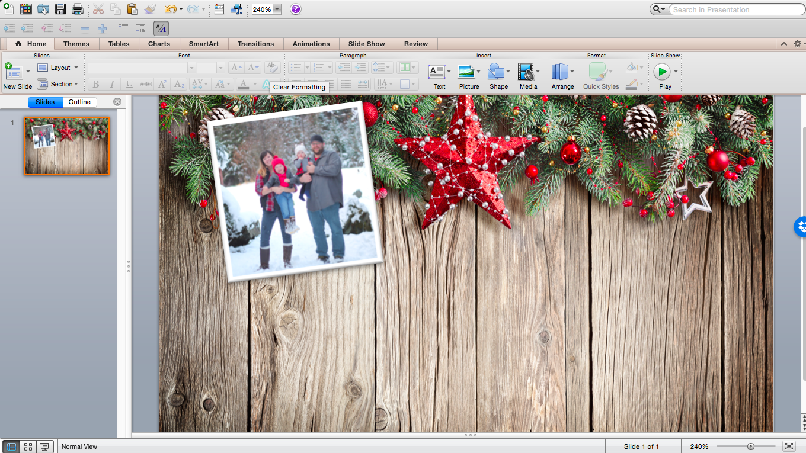
Task: Toggle Underline formatting
Action: tap(129, 85)
